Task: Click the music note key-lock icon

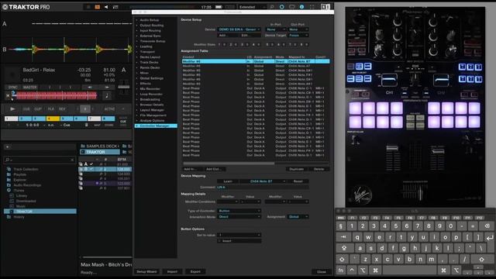Action: point(107,95)
